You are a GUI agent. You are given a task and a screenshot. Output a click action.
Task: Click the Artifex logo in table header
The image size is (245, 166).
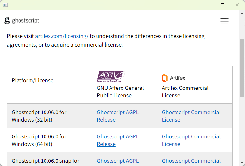(x=174, y=78)
